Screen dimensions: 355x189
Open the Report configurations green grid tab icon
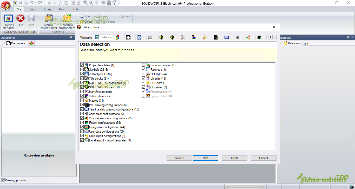[259, 37]
